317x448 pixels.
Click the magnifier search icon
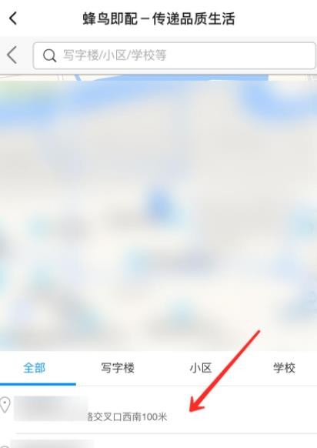coord(49,55)
